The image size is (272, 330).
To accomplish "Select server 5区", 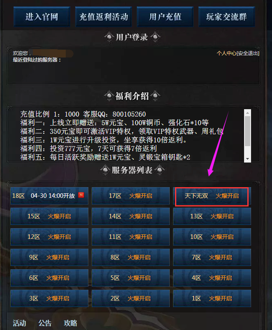I will [x=131, y=278].
